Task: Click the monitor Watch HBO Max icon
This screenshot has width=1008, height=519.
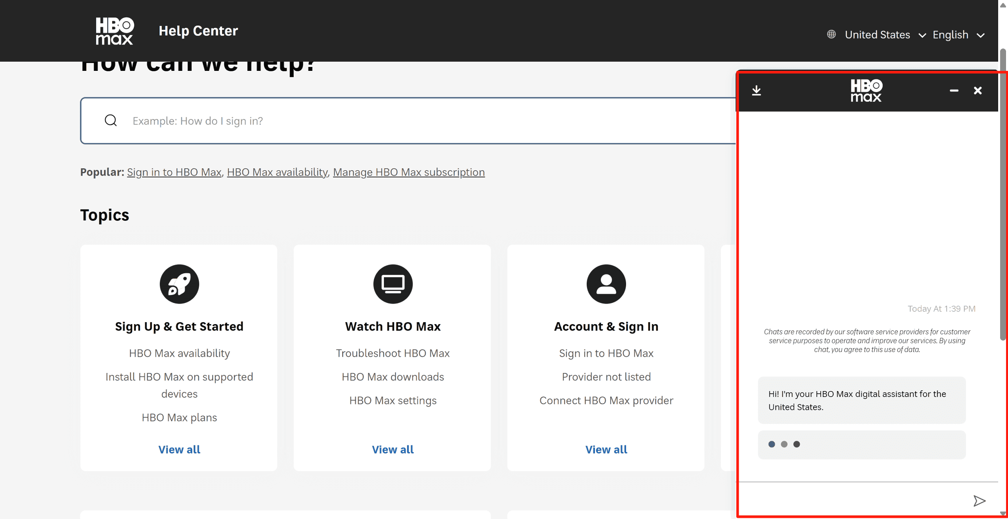Action: click(x=393, y=284)
